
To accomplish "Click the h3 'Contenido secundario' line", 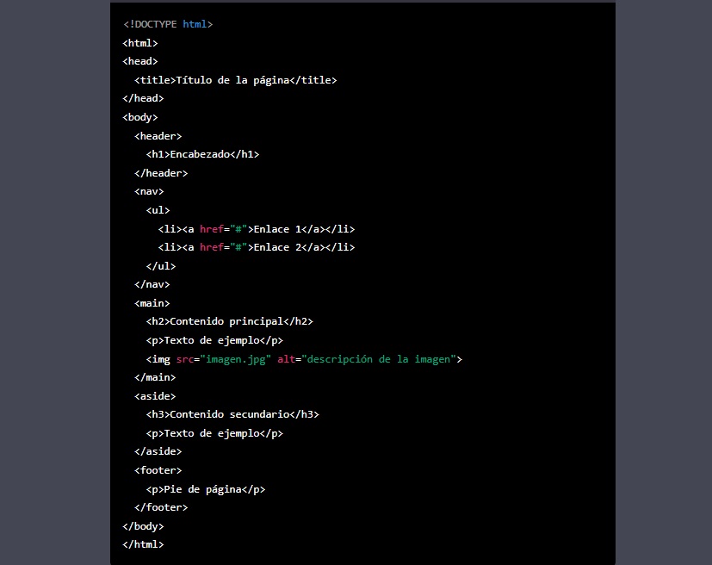I will 232,414.
